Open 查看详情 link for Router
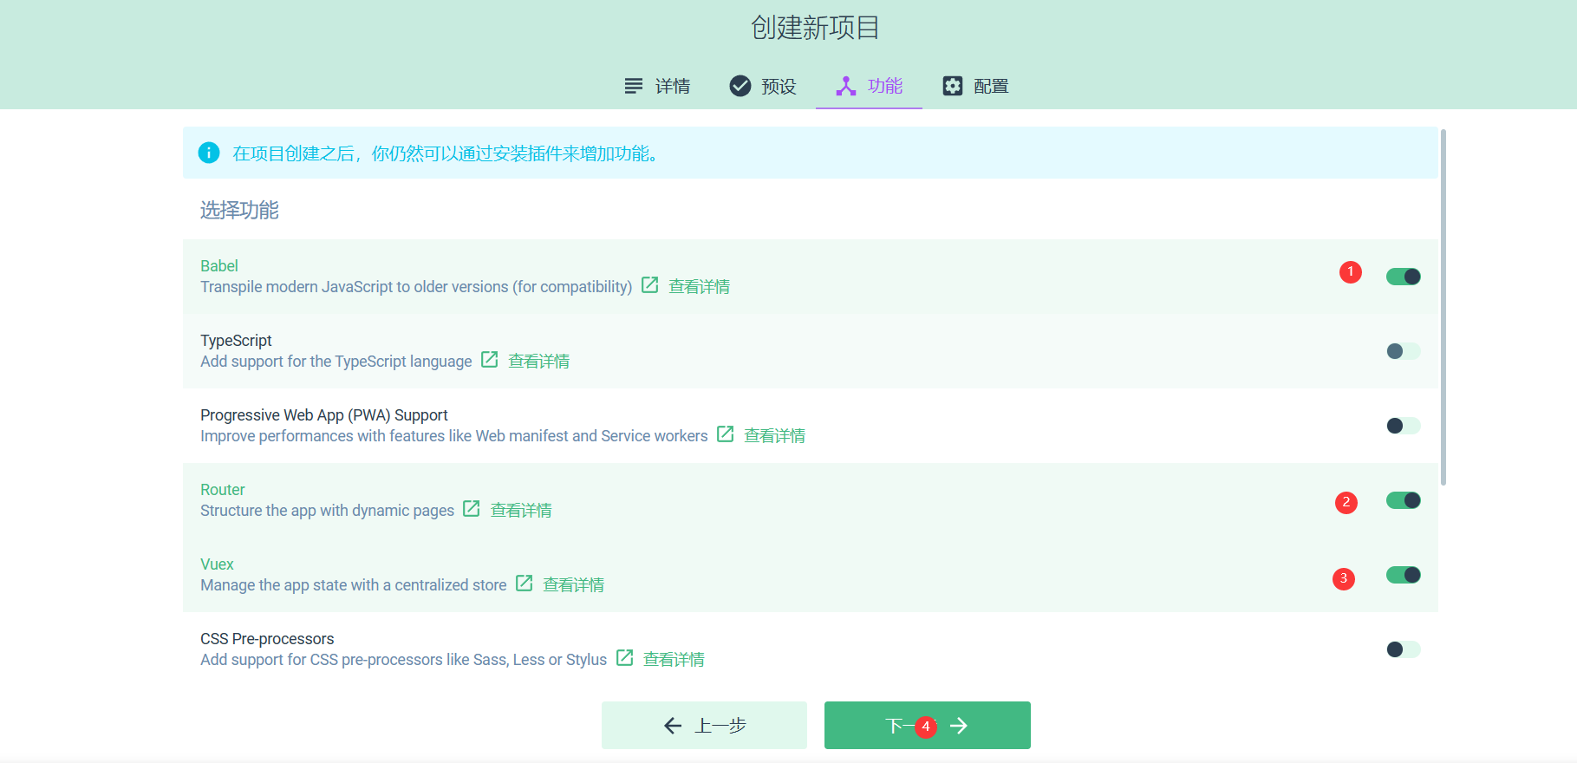 pyautogui.click(x=521, y=510)
